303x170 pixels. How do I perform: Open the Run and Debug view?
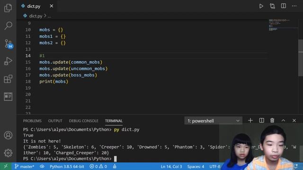tap(8, 61)
